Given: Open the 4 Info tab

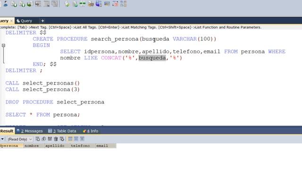Looking at the screenshot, I should (91, 131).
